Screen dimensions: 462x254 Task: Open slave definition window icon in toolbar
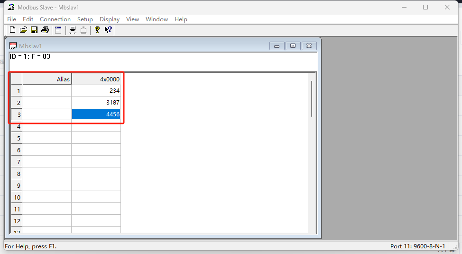tap(58, 30)
